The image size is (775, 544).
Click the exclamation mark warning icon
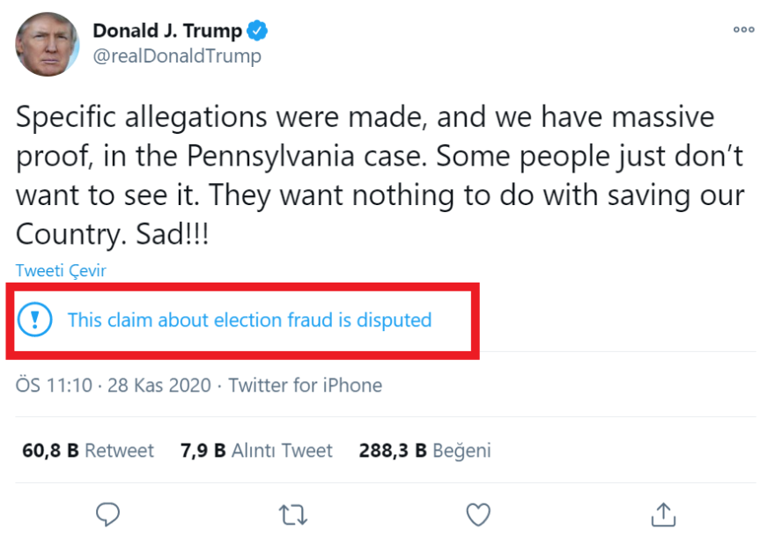pyautogui.click(x=36, y=320)
